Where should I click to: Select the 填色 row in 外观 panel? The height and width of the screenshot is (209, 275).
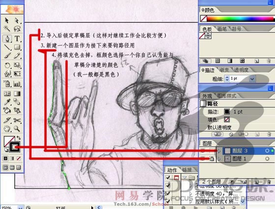(237, 120)
